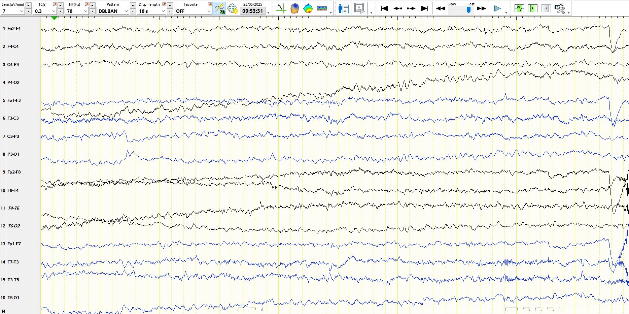Click the 09:53:31 time display
Image resolution: width=629 pixels, height=314 pixels.
[x=253, y=11]
